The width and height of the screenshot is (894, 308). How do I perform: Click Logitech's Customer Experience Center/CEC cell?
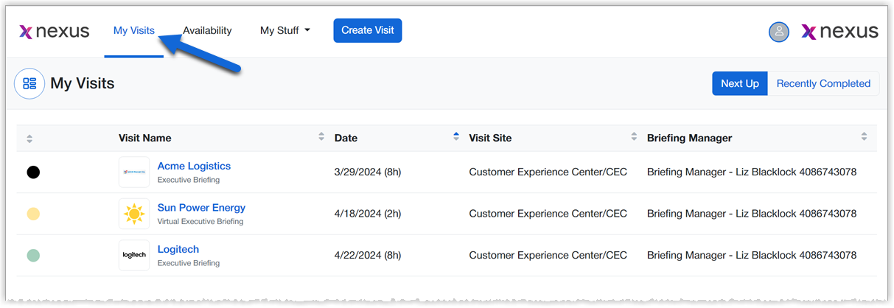pyautogui.click(x=548, y=256)
